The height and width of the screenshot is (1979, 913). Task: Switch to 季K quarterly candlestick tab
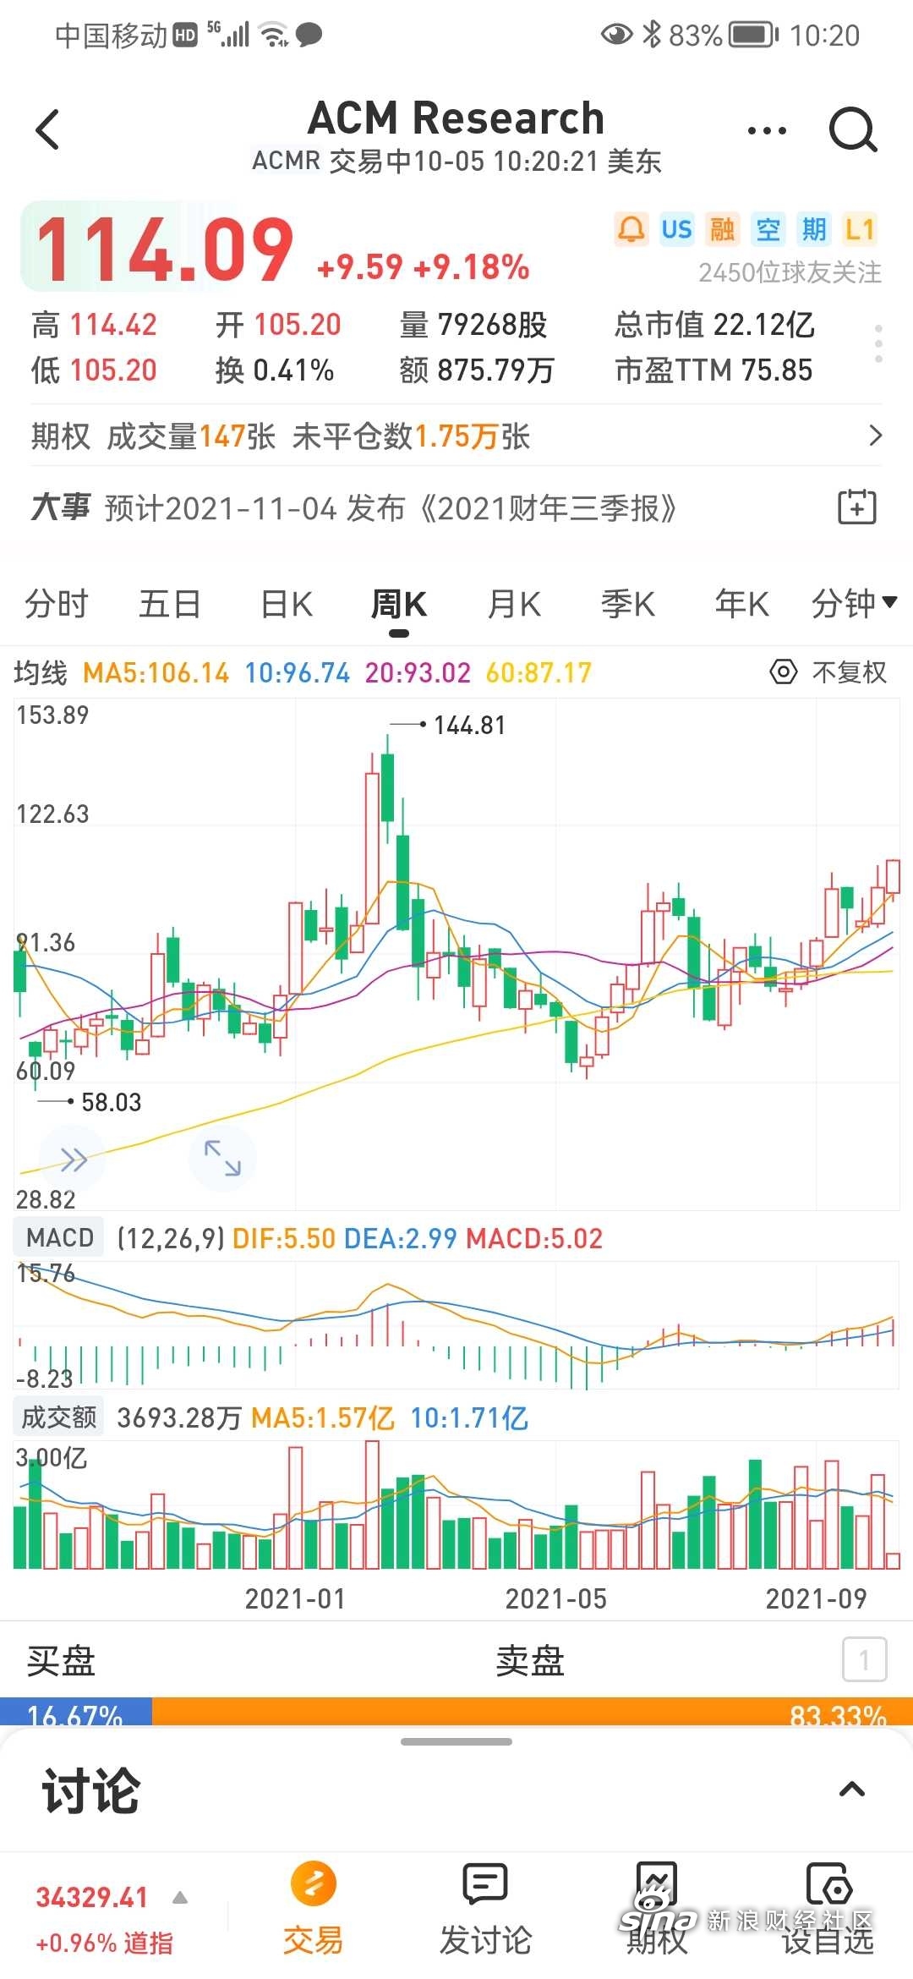coord(628,604)
